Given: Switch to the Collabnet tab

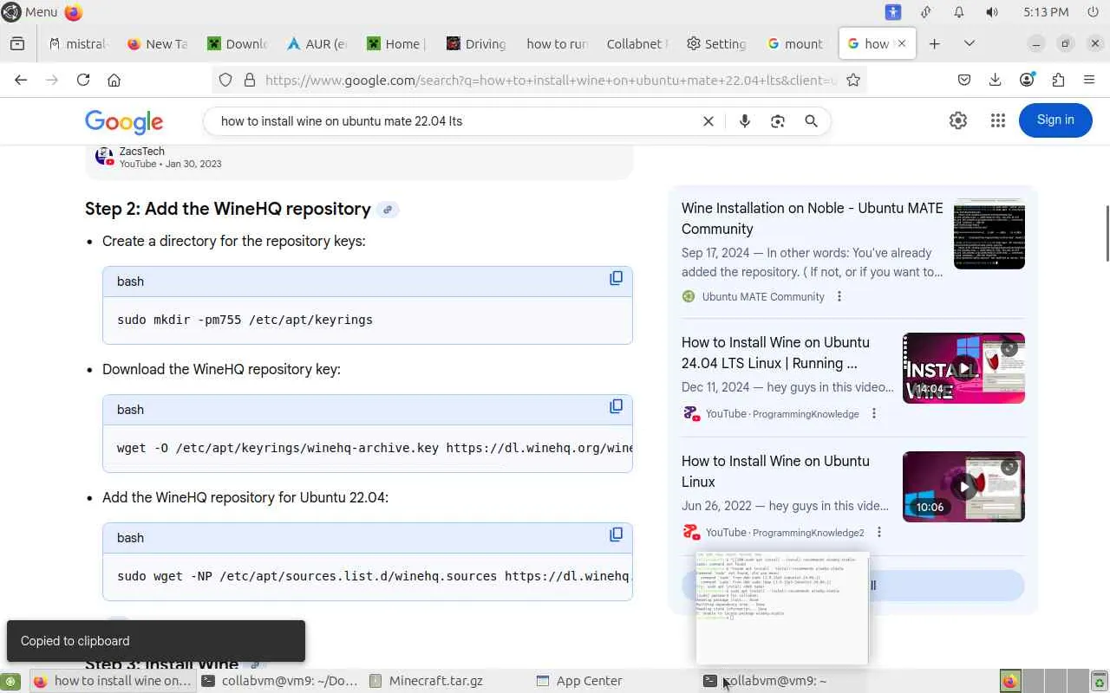Looking at the screenshot, I should click(x=637, y=43).
